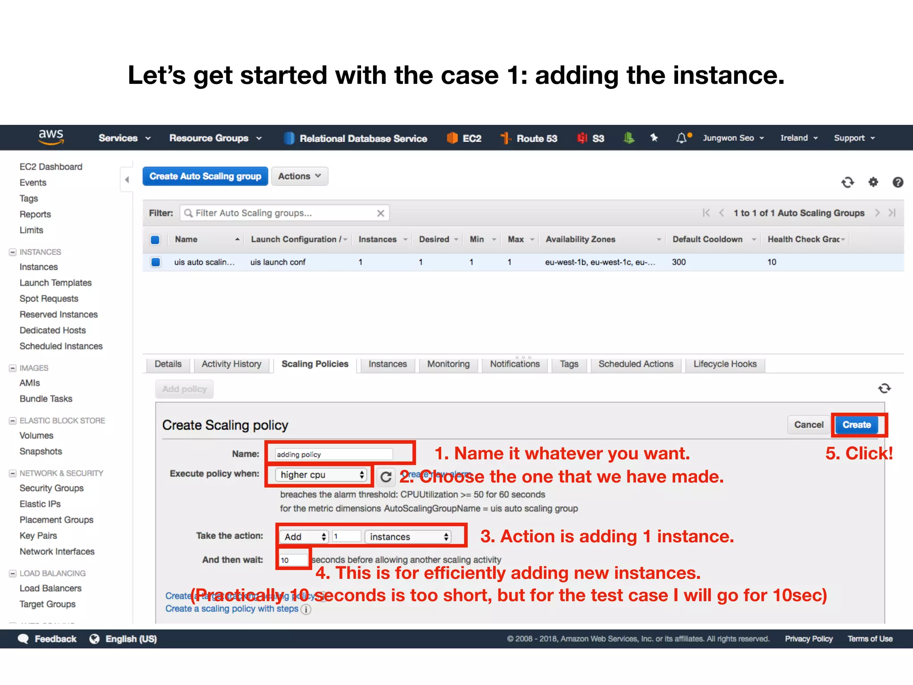Click the globe language icon
913x685 pixels.
[x=95, y=639]
